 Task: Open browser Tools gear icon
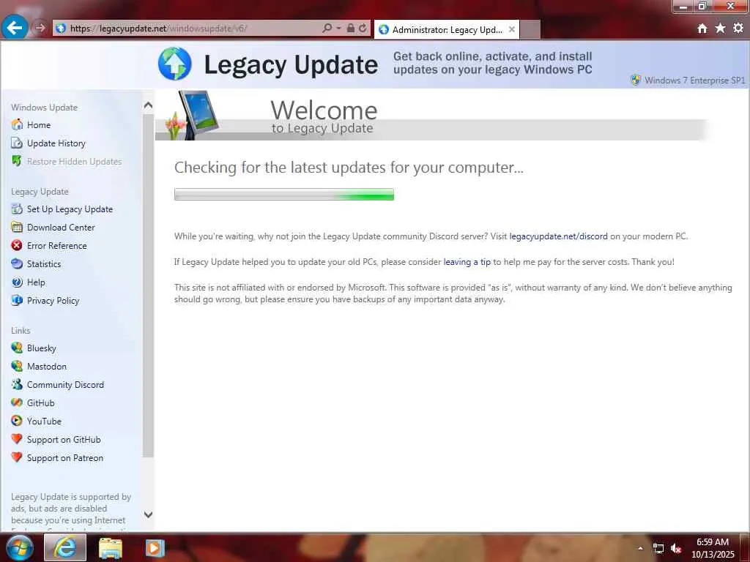click(738, 29)
